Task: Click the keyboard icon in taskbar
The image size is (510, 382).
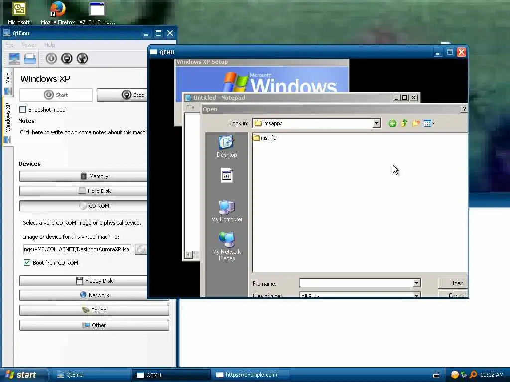Action: click(436, 375)
